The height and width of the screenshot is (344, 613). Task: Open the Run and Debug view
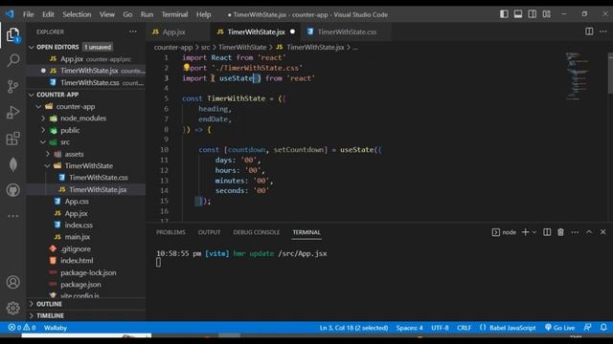[12, 113]
